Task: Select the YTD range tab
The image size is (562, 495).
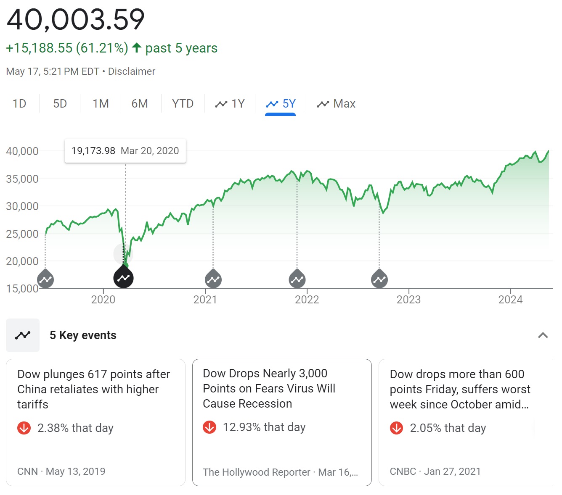Action: click(x=183, y=104)
